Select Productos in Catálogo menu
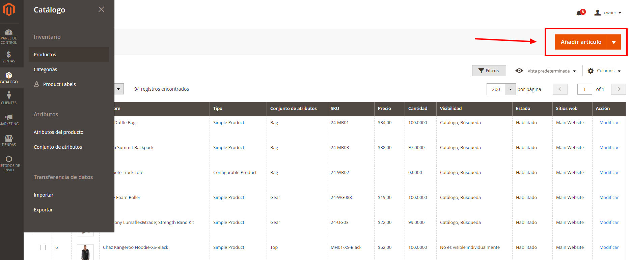Image resolution: width=630 pixels, height=260 pixels. tap(69, 54)
